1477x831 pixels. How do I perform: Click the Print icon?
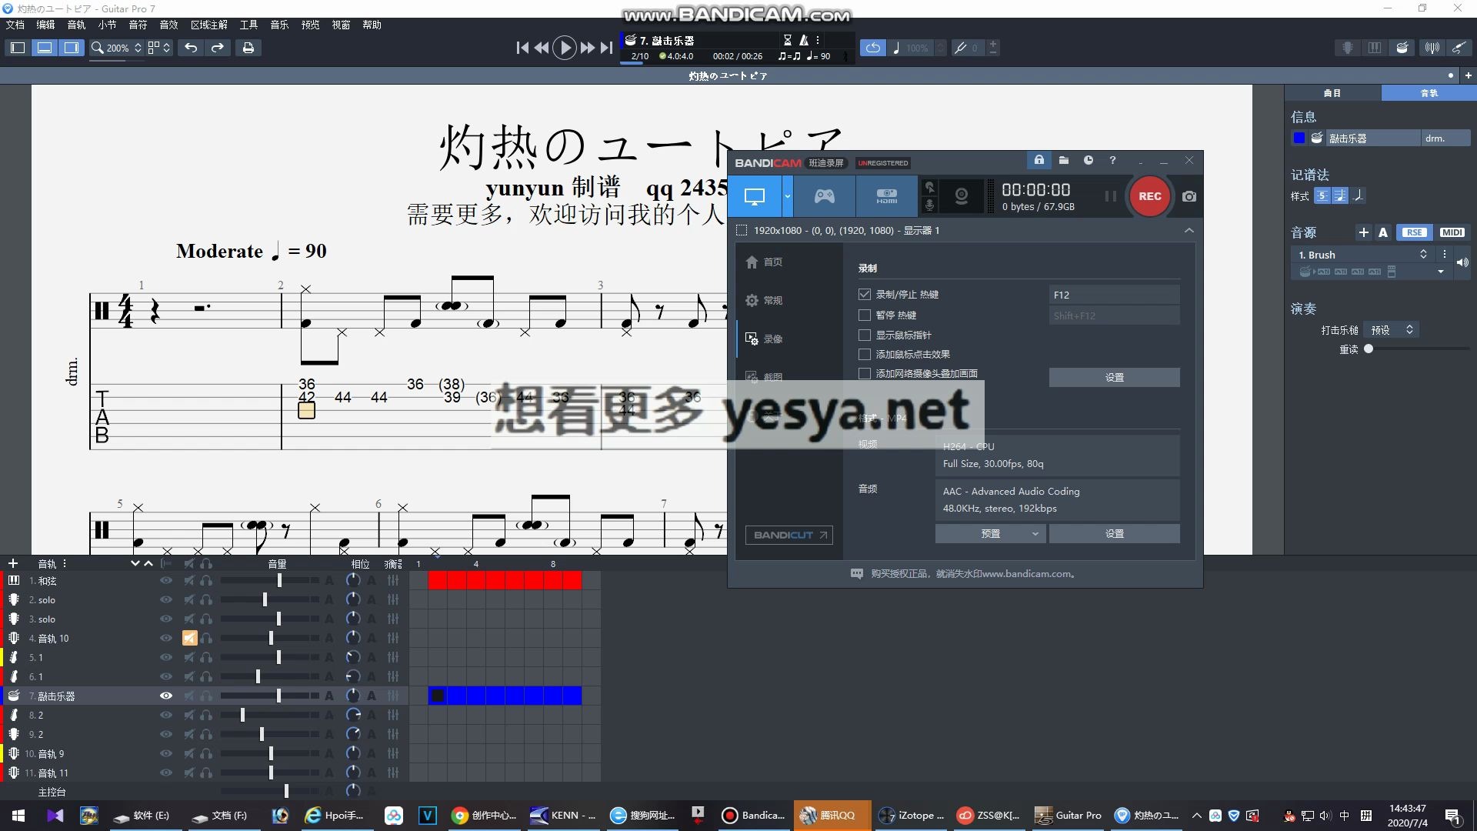tap(248, 48)
